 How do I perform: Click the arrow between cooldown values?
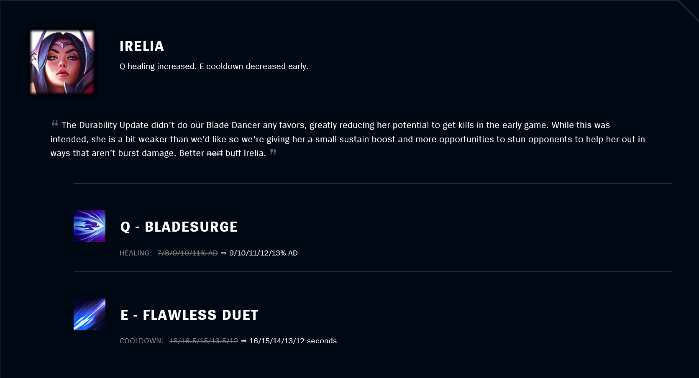(244, 341)
